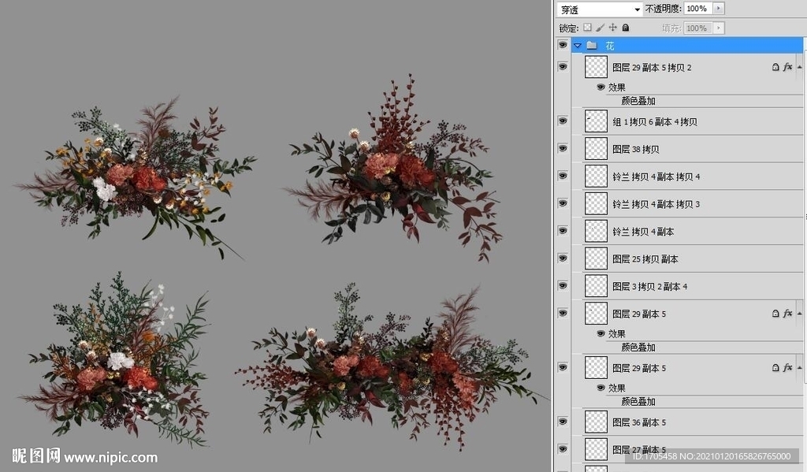Click the lock position move icon
This screenshot has height=472, width=807.
pos(613,28)
